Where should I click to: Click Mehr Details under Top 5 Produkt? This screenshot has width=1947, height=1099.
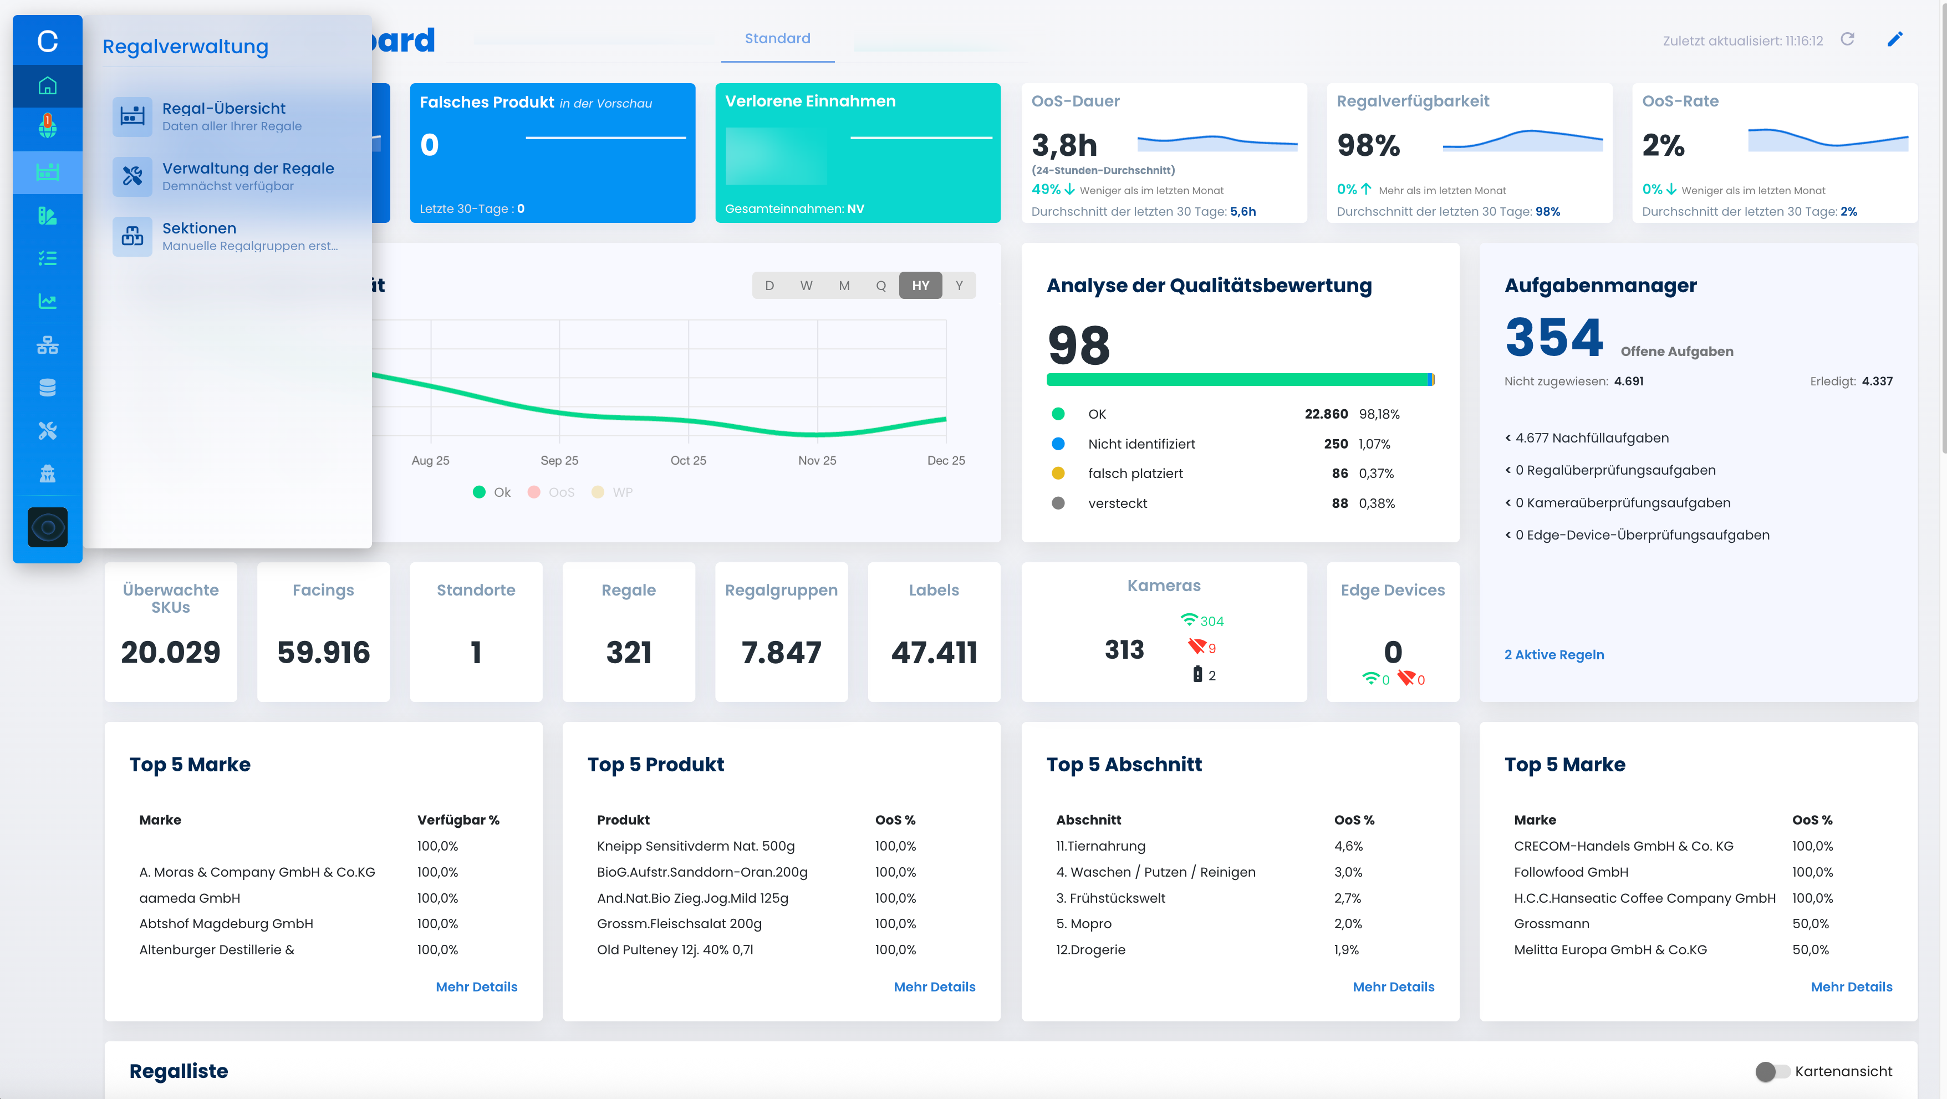click(x=934, y=986)
